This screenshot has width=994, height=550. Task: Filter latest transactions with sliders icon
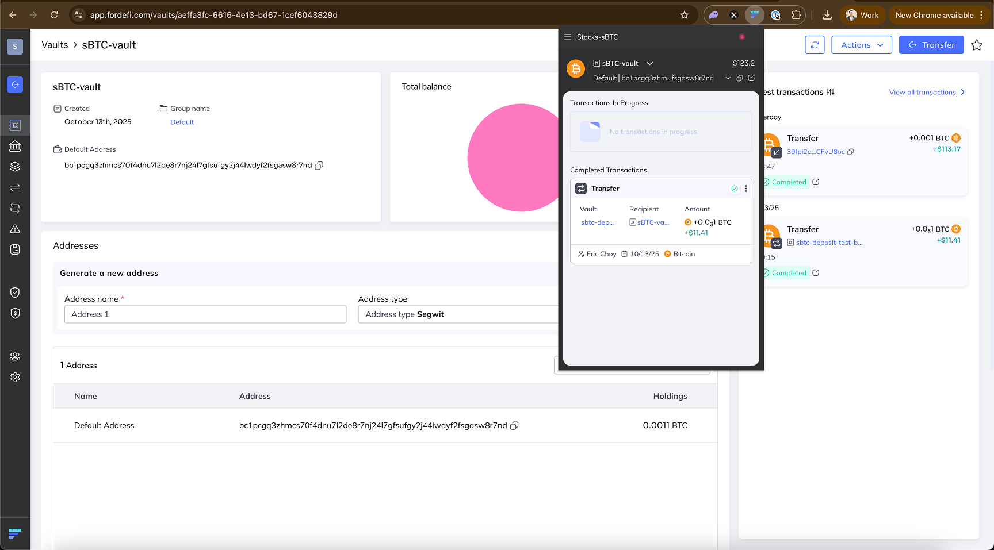coord(830,92)
